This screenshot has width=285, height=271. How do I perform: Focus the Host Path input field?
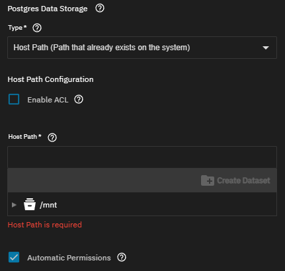(x=142, y=157)
